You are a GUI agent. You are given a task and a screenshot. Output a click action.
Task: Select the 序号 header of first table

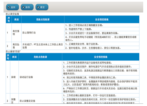[x=9, y=19]
